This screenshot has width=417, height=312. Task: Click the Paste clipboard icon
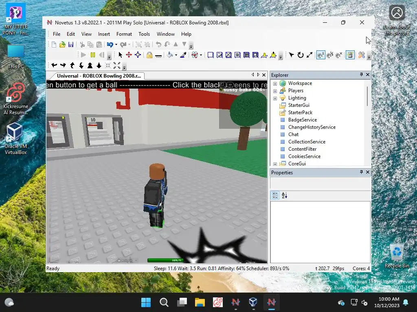[99, 45]
